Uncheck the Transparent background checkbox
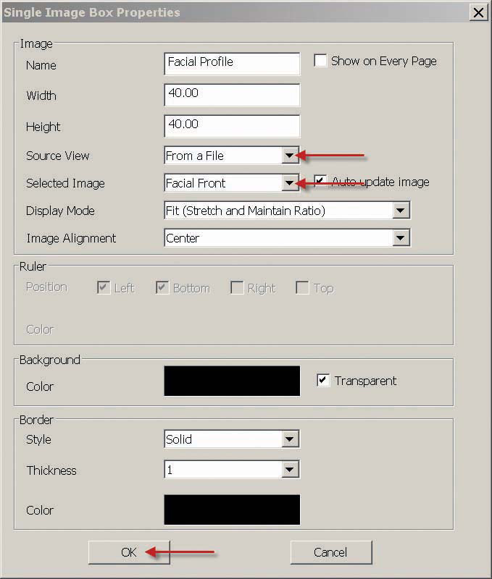 (x=324, y=380)
